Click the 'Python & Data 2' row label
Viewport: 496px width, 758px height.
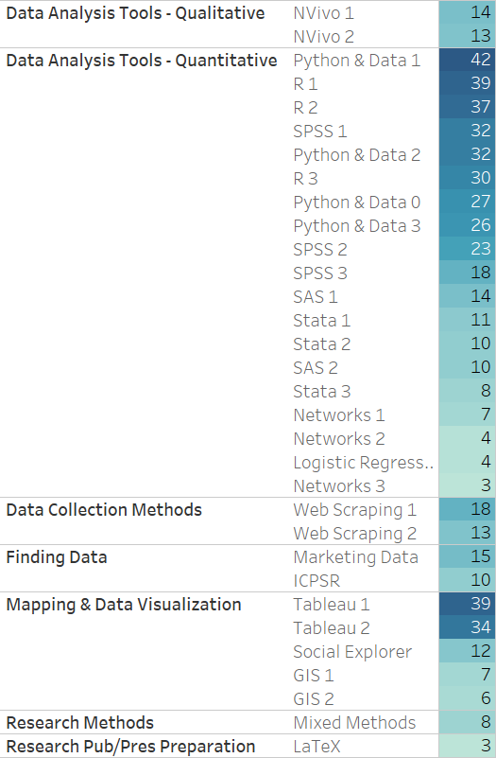click(x=357, y=155)
